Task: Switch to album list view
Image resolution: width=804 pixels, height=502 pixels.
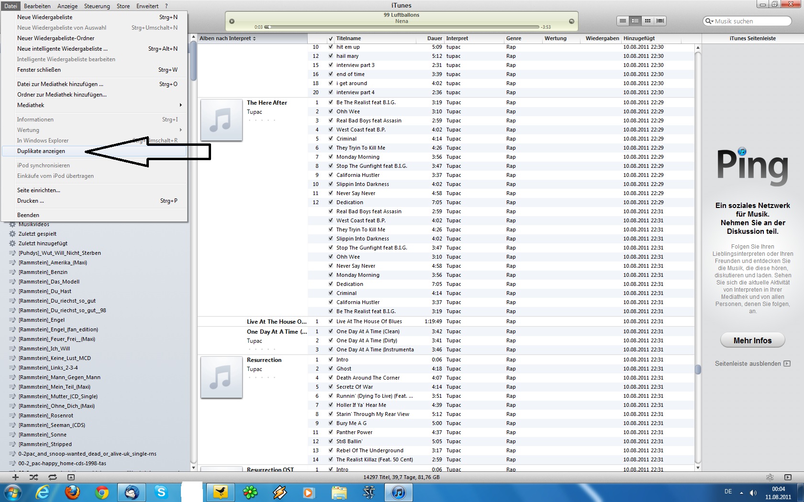Action: click(x=635, y=21)
